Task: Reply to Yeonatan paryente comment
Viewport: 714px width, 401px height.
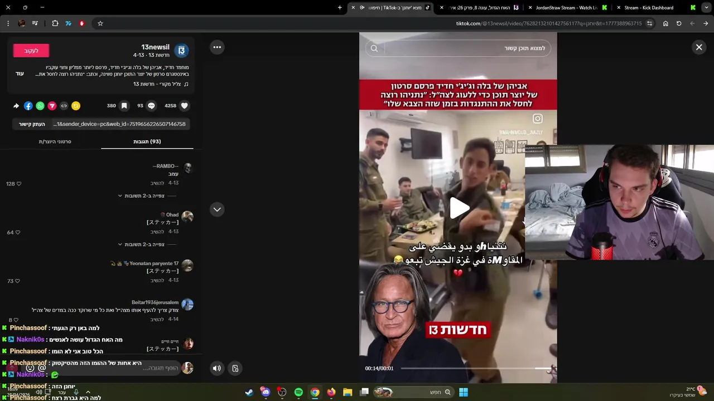Action: pos(157,280)
